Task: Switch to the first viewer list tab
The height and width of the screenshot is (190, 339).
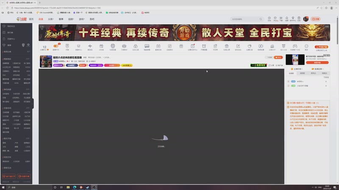Action: [291, 73]
